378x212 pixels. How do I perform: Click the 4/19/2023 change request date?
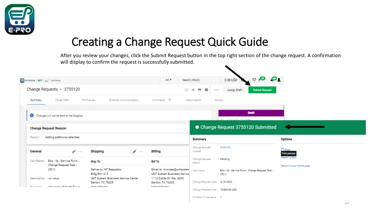226,182
